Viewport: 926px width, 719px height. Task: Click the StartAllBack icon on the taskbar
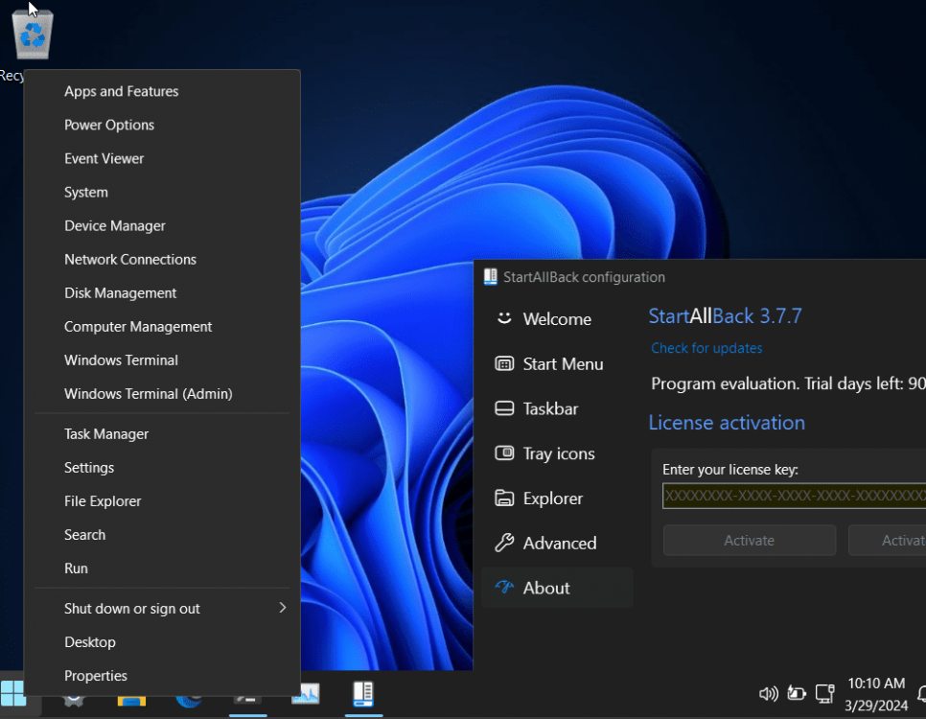(361, 693)
